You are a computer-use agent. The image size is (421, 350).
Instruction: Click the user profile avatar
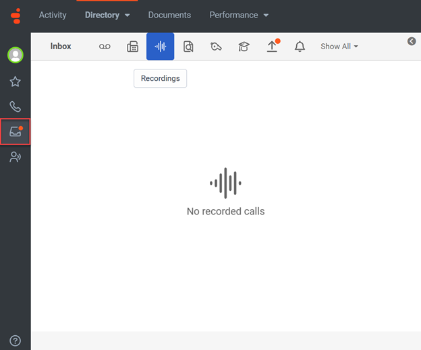coord(15,55)
